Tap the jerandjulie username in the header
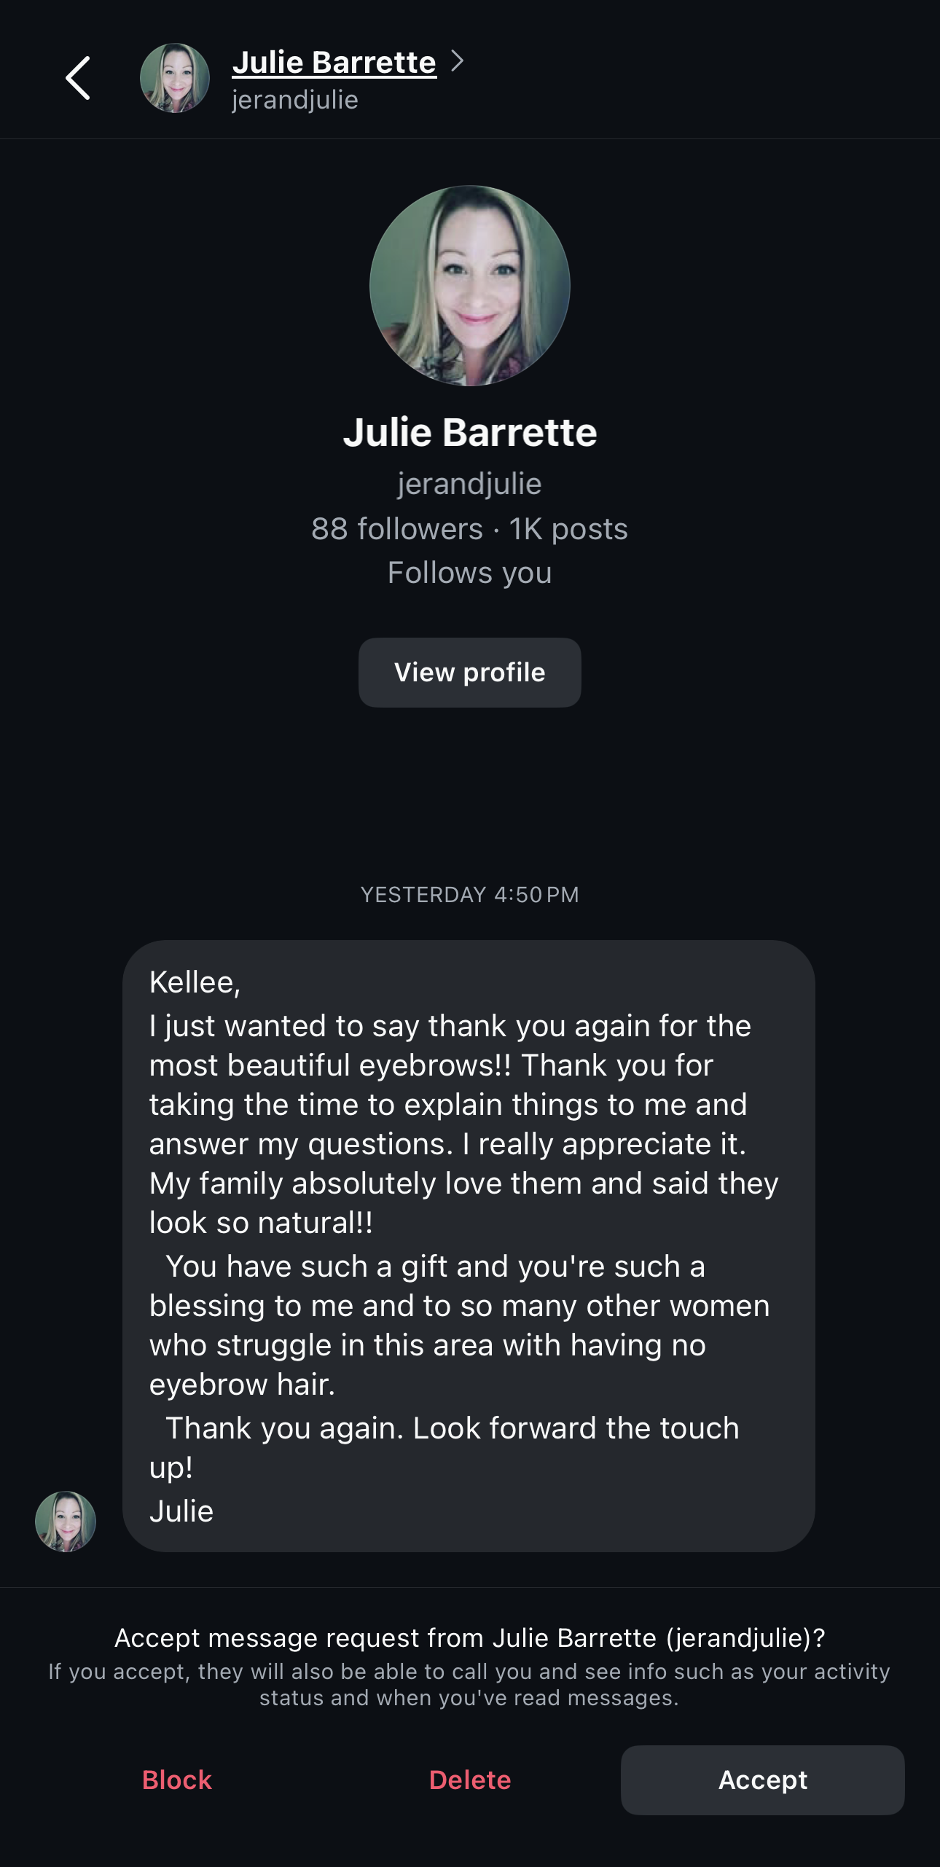This screenshot has width=940, height=1867. (295, 100)
